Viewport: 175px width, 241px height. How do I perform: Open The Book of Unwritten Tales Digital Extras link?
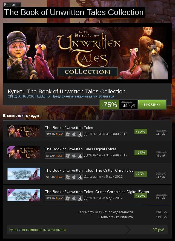tap(81, 149)
